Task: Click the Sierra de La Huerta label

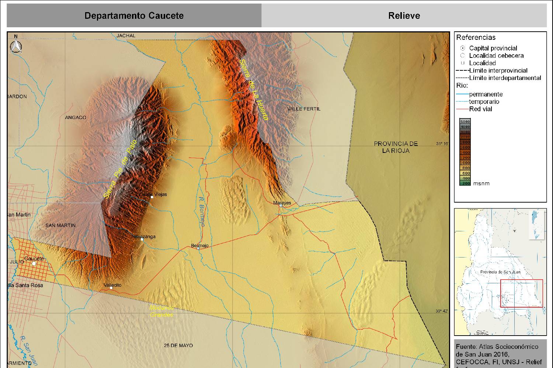Action: [x=254, y=90]
